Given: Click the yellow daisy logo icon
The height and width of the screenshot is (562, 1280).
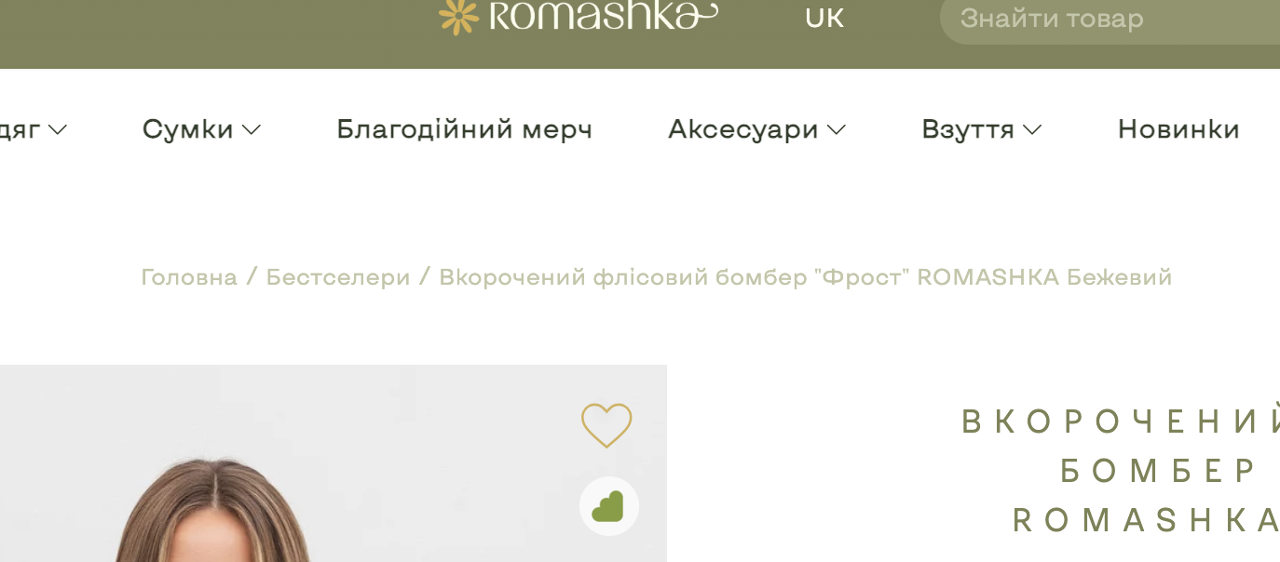Looking at the screenshot, I should 458,16.
